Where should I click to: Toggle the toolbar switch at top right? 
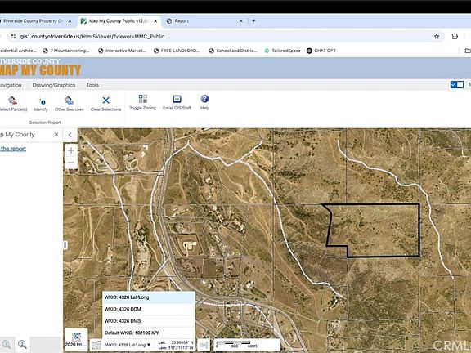tap(457, 85)
